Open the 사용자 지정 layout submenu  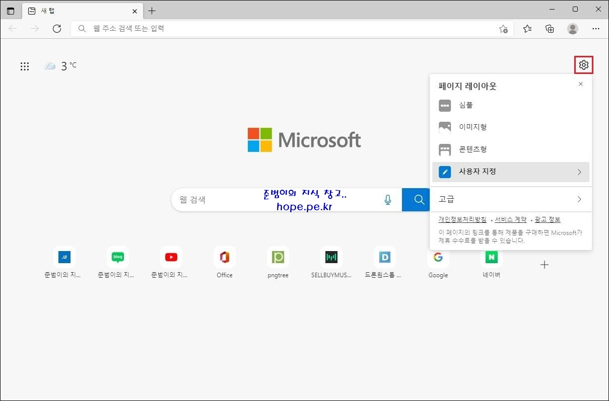click(x=511, y=172)
